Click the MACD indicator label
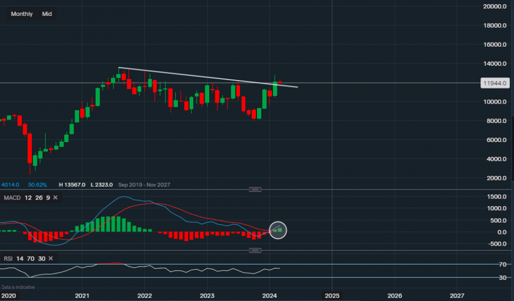This screenshot has width=514, height=301. (x=12, y=197)
